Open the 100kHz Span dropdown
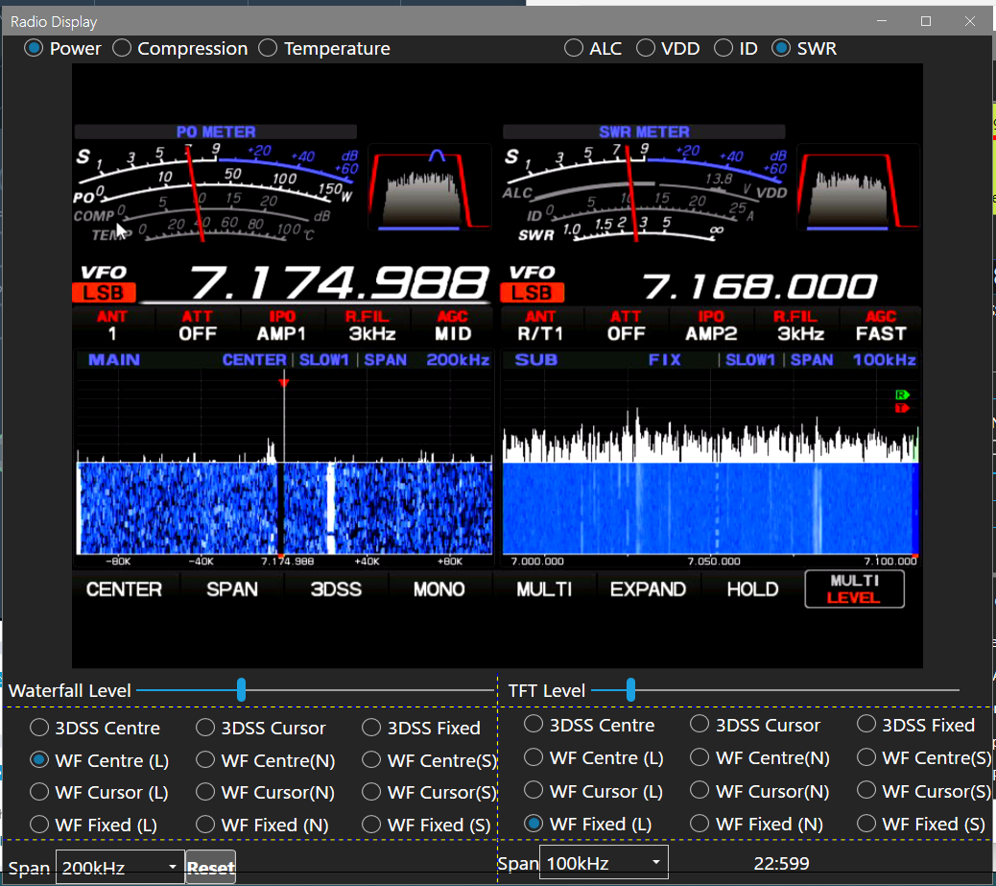 click(604, 863)
